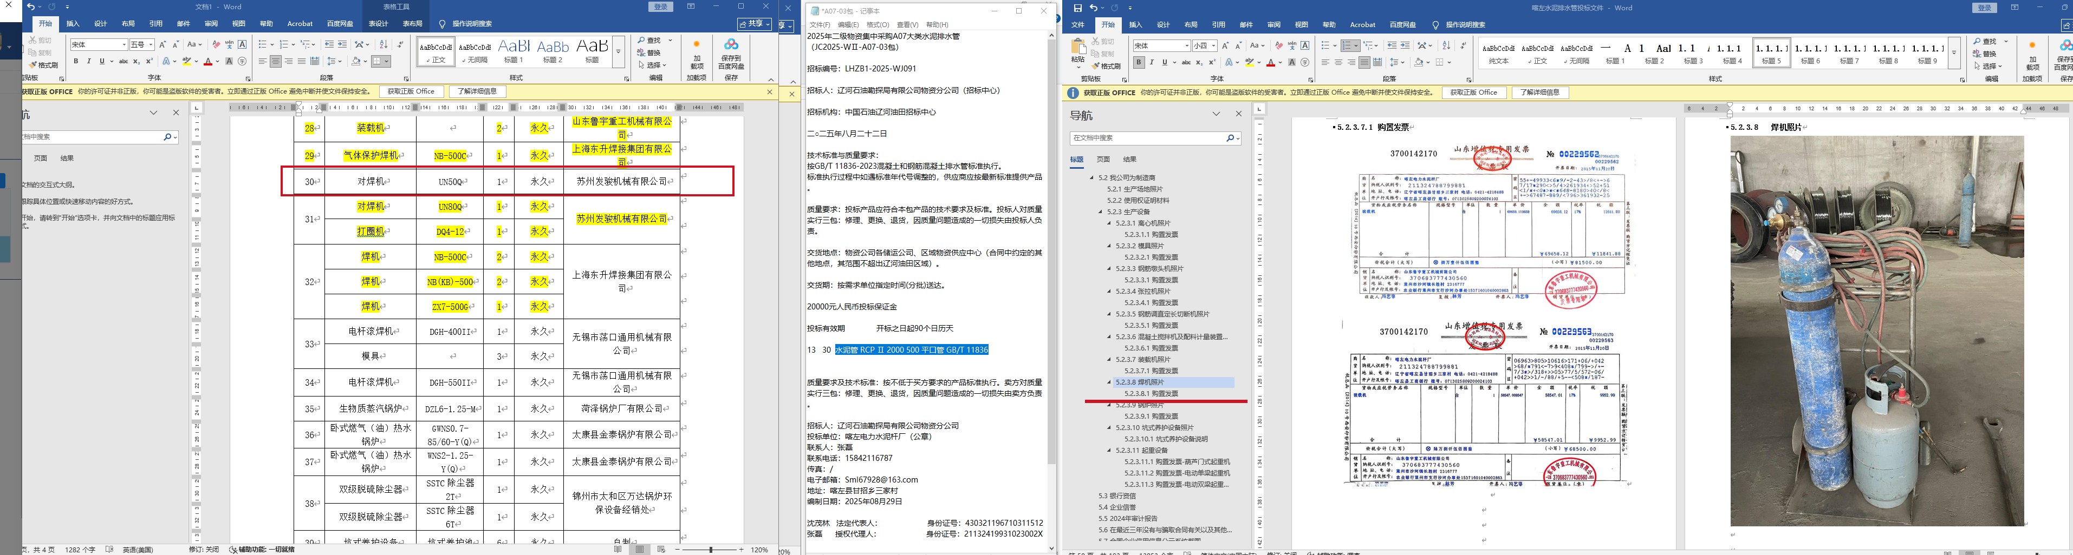Click the Notepad vertical scrollbar

click(1052, 292)
